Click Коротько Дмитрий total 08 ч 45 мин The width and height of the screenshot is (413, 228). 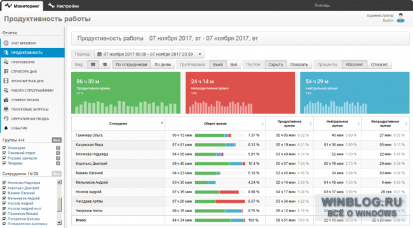[x=182, y=163]
